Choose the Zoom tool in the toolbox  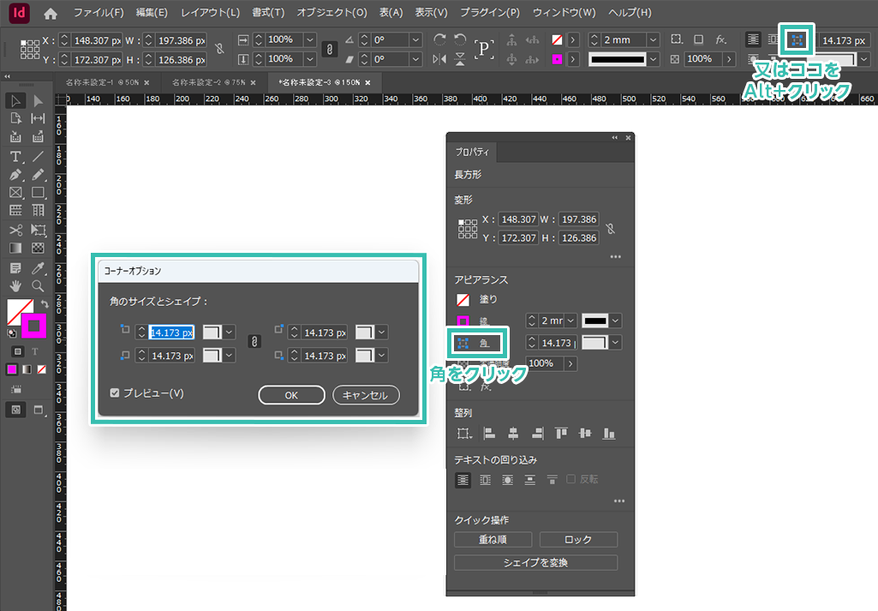click(38, 285)
